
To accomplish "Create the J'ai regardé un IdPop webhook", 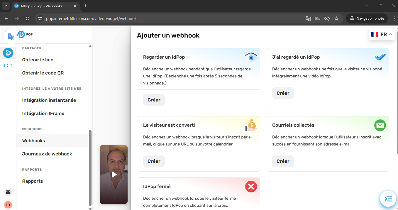I will 283,93.
